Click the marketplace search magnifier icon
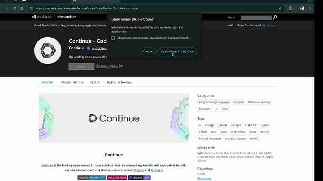Viewport: 323px width, 181px height. tap(275, 17)
